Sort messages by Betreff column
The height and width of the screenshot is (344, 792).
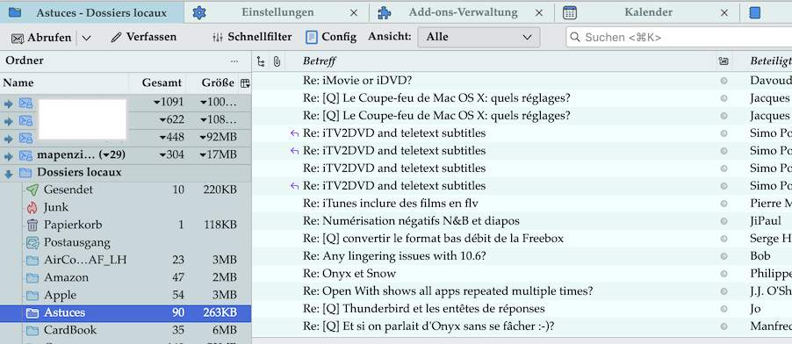(x=500, y=61)
